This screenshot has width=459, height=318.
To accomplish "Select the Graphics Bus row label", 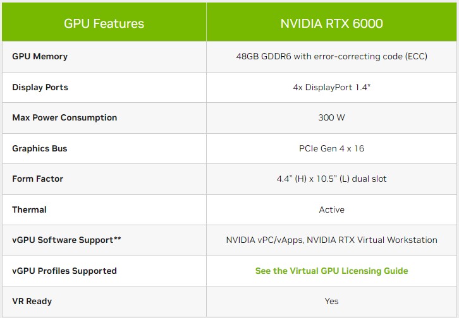I will (39, 148).
